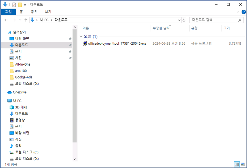This screenshot has width=247, height=168.
Task: Switch to the 보기 ribbon tab
Action: [x=48, y=12]
